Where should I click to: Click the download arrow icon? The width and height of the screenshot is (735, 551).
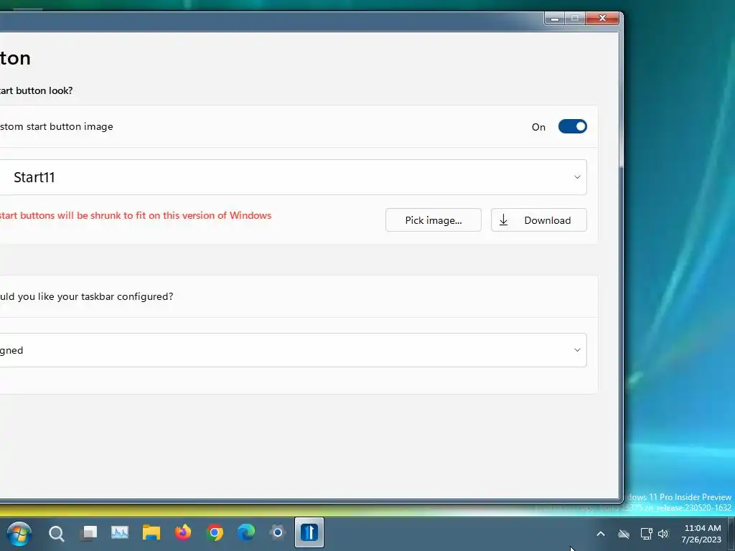(x=503, y=220)
